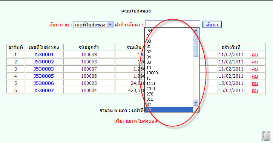Viewport: 273px width, 143px height.
Task: Open delivery note J530003
Action: click(x=44, y=69)
